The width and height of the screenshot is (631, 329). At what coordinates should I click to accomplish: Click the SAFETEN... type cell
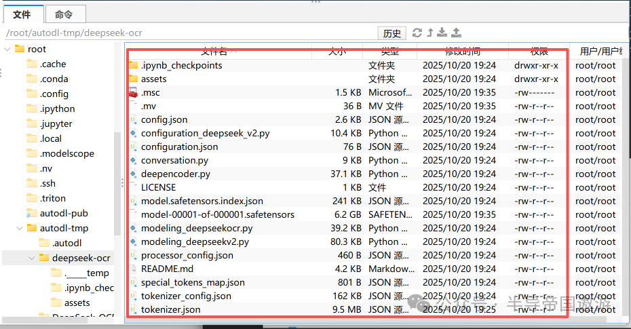coord(390,214)
